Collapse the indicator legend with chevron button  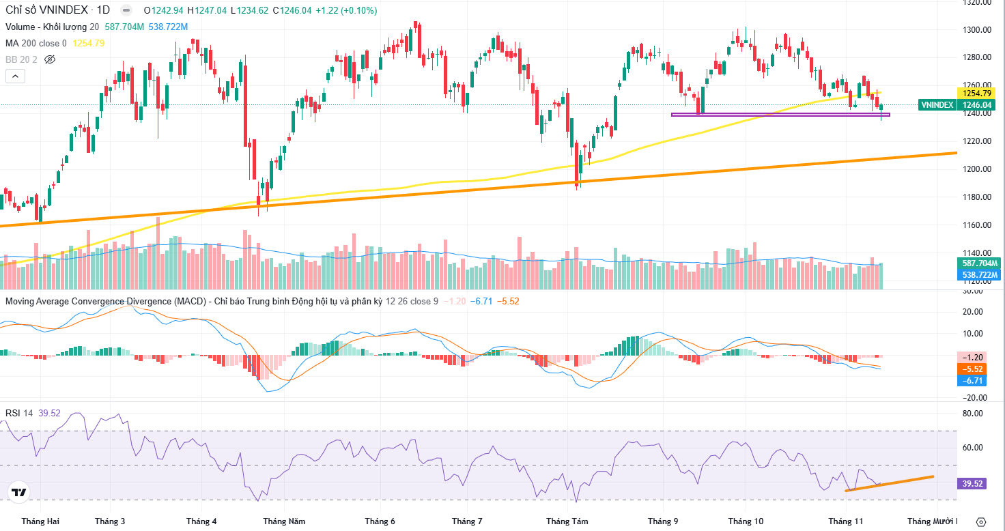tap(15, 76)
